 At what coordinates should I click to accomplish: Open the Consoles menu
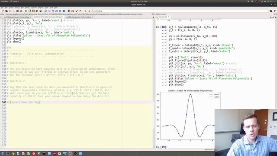34,8
